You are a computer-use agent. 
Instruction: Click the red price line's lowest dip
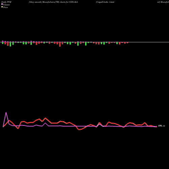click(79, 130)
